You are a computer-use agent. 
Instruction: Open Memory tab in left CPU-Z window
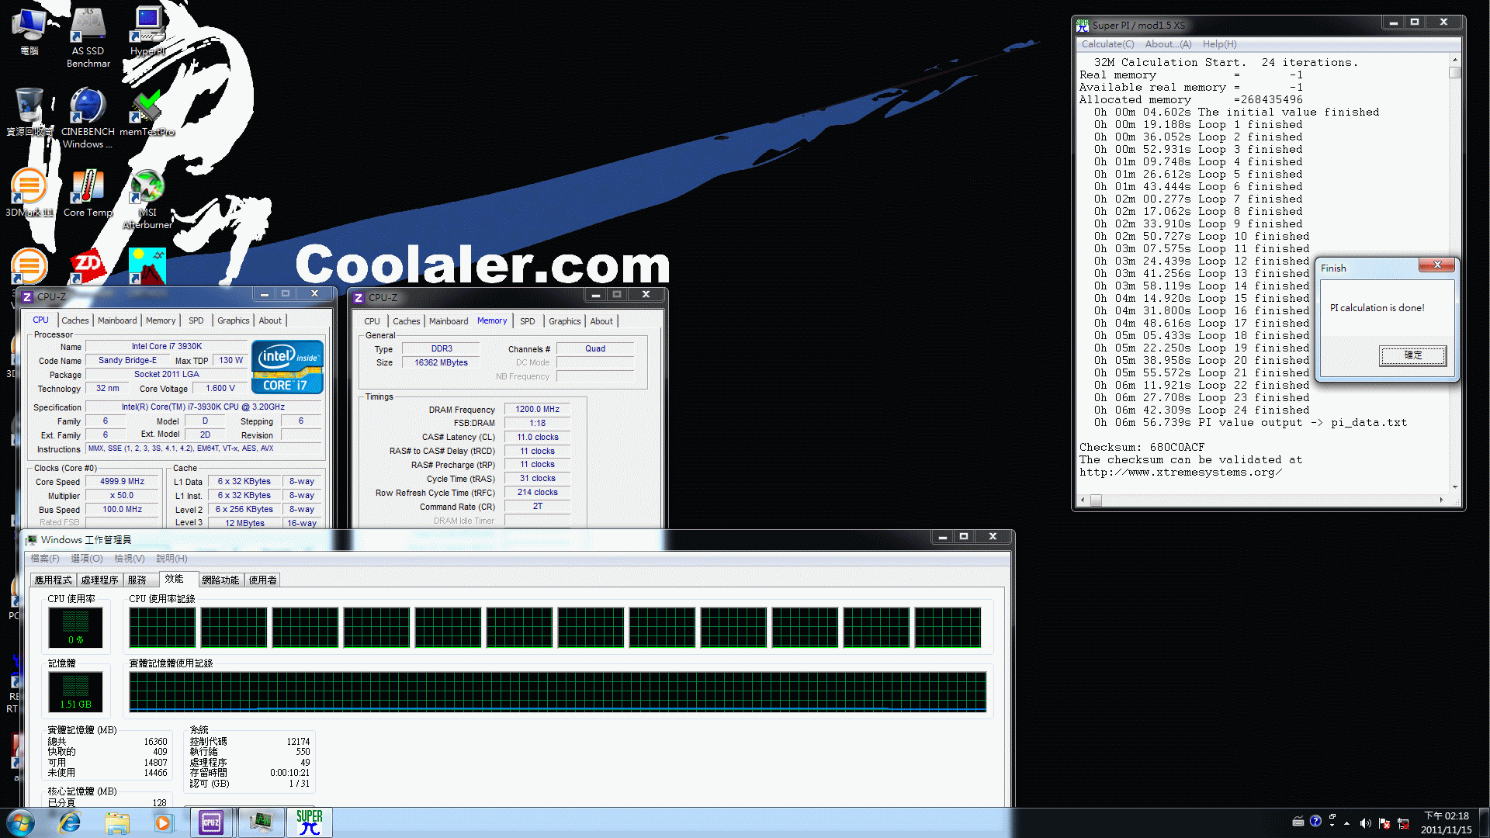pyautogui.click(x=161, y=320)
